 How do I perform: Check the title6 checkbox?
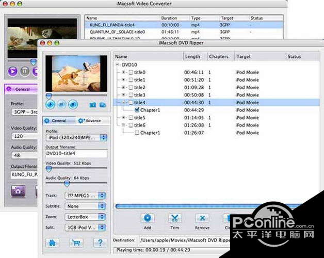coord(131,125)
